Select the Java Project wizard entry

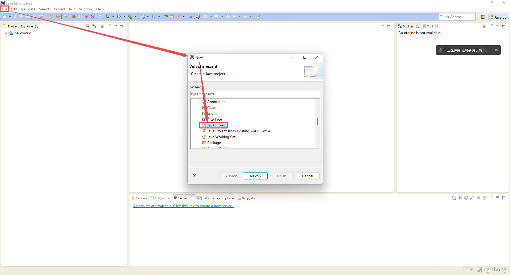click(214, 125)
